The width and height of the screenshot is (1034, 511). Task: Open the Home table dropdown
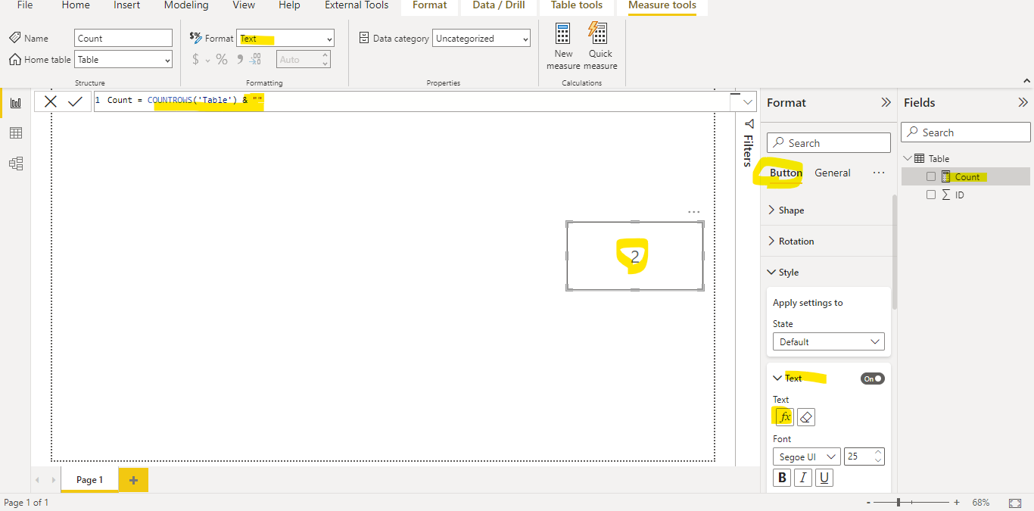pyautogui.click(x=123, y=60)
